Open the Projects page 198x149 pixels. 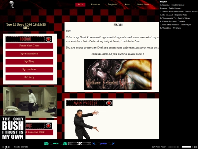point(113,4)
